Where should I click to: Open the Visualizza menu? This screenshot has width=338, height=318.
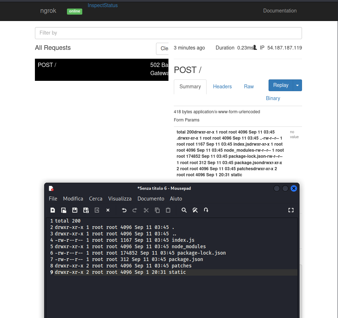coord(120,199)
